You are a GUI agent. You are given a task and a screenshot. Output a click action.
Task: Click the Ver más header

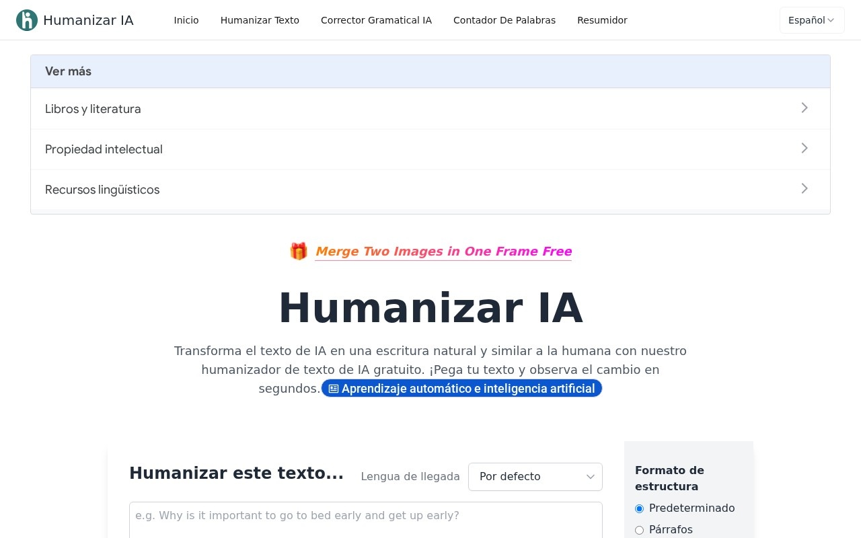430,71
